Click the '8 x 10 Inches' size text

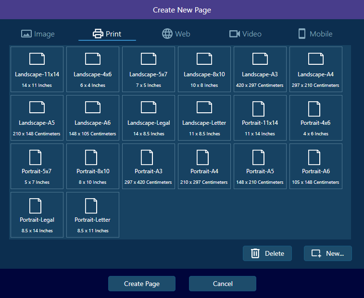pyautogui.click(x=92, y=182)
